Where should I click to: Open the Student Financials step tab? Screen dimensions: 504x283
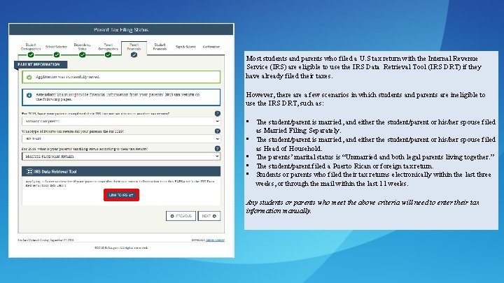pos(160,47)
